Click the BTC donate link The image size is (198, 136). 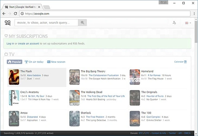coord(141,133)
